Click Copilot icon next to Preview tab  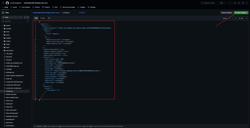tap(49, 18)
